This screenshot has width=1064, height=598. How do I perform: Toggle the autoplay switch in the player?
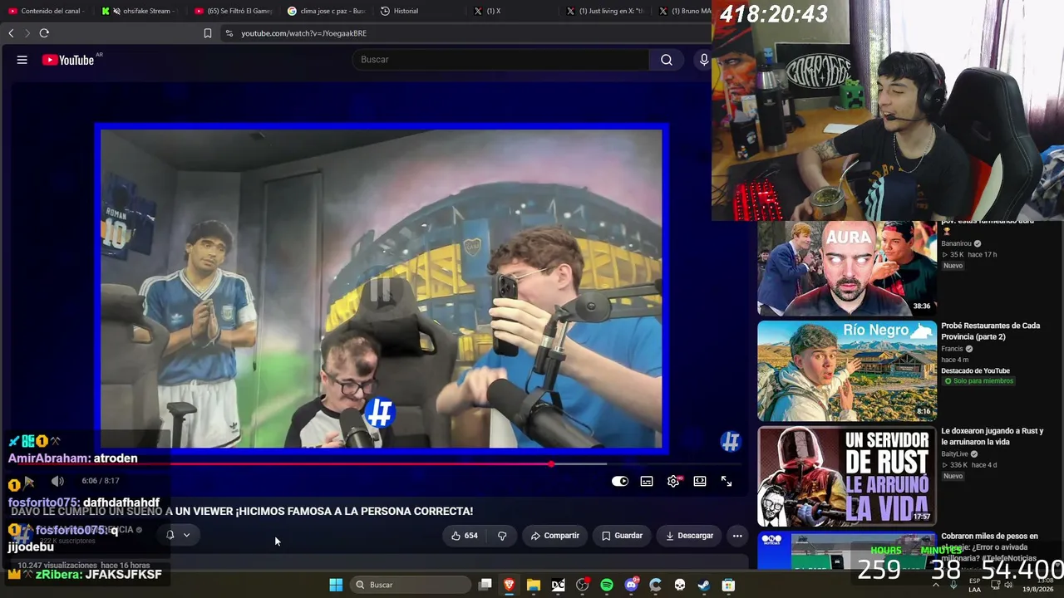(x=620, y=481)
